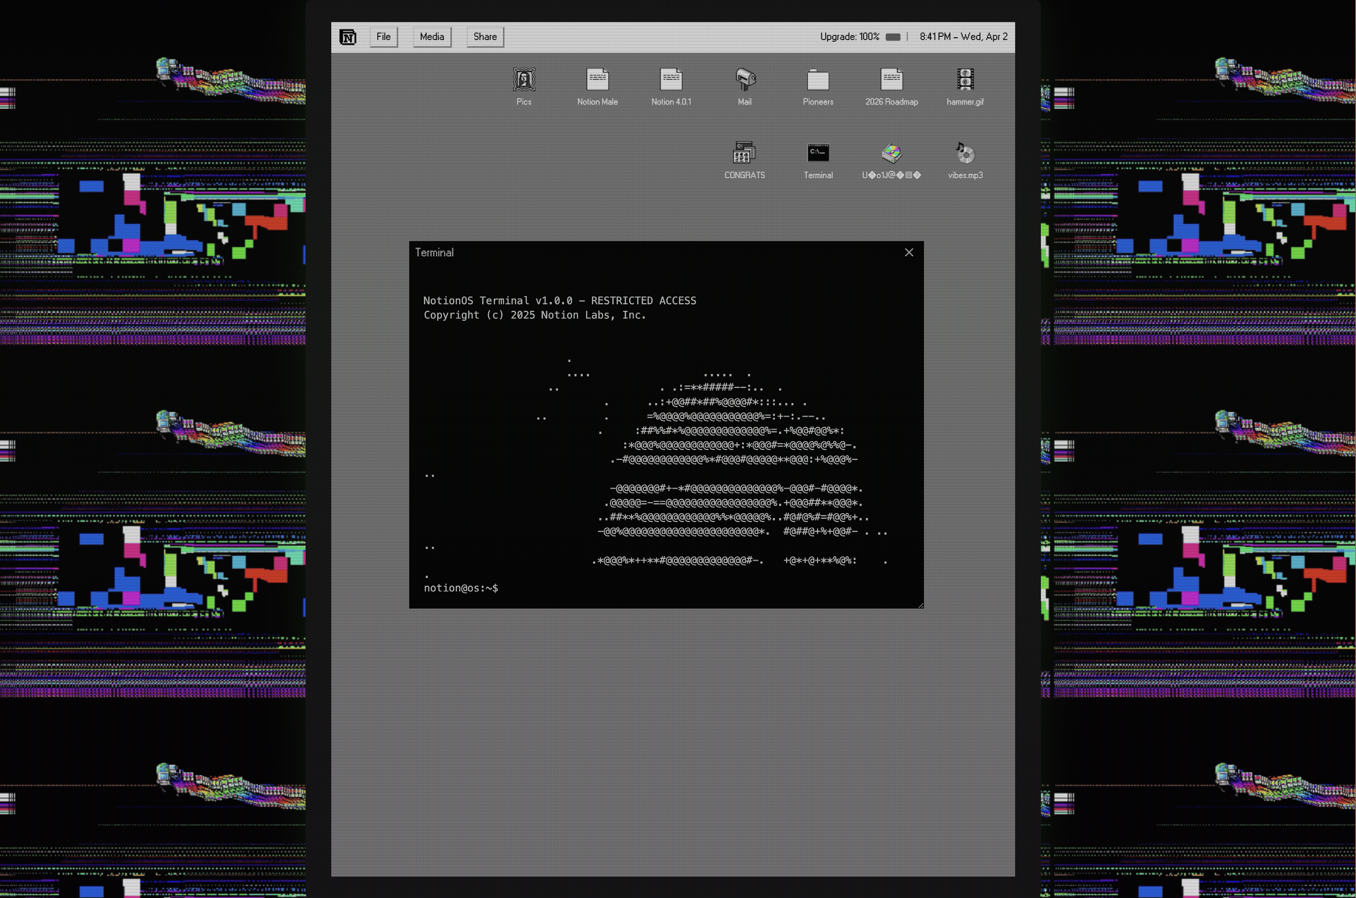This screenshot has width=1356, height=898.
Task: Open the Share menu
Action: click(x=485, y=37)
